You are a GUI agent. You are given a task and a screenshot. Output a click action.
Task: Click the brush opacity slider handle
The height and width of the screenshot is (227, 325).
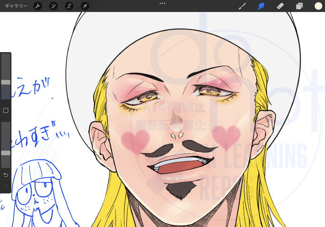click(6, 153)
